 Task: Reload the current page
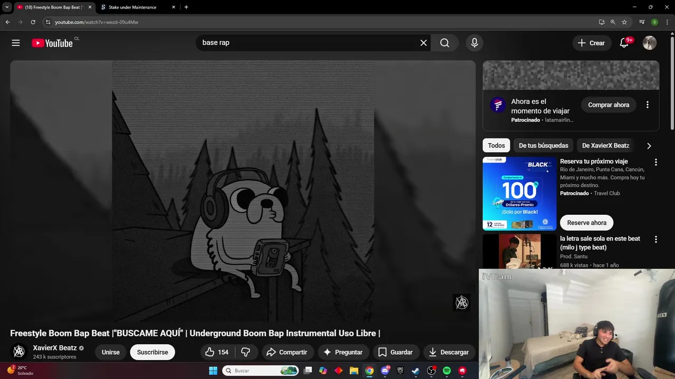point(33,22)
